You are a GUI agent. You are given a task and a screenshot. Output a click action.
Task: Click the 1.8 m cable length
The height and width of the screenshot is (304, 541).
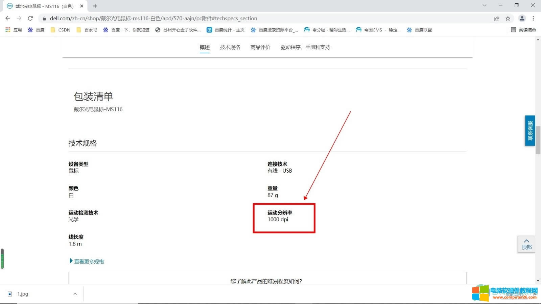75,244
